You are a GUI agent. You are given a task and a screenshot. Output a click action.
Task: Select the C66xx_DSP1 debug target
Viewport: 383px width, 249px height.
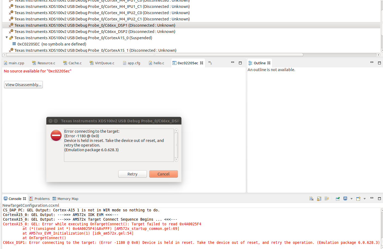click(x=95, y=25)
